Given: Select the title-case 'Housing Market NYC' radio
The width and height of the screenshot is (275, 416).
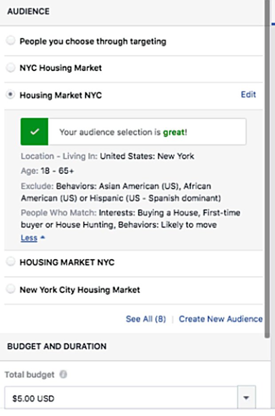Looking at the screenshot, I should coord(11,95).
